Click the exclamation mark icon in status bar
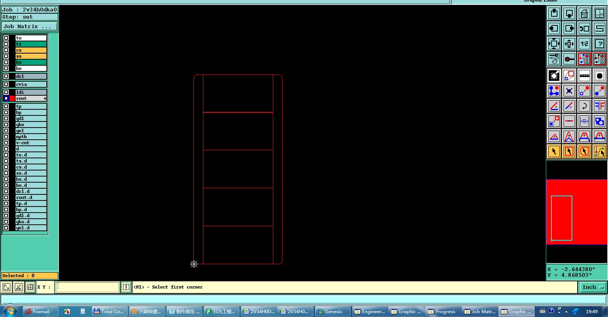This screenshot has width=608, height=317. tap(126, 287)
